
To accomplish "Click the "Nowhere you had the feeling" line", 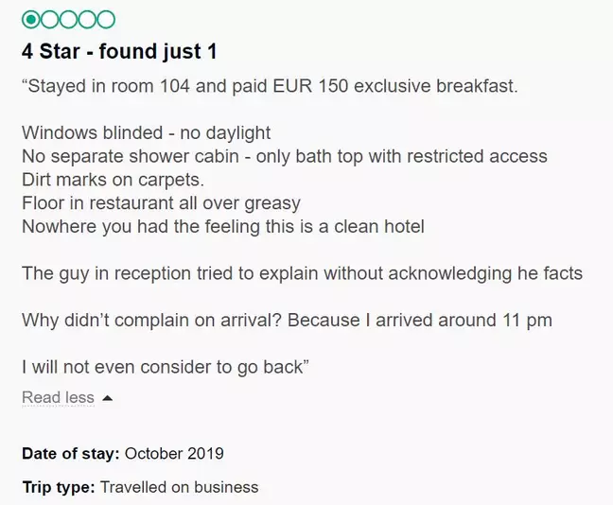I will [223, 225].
